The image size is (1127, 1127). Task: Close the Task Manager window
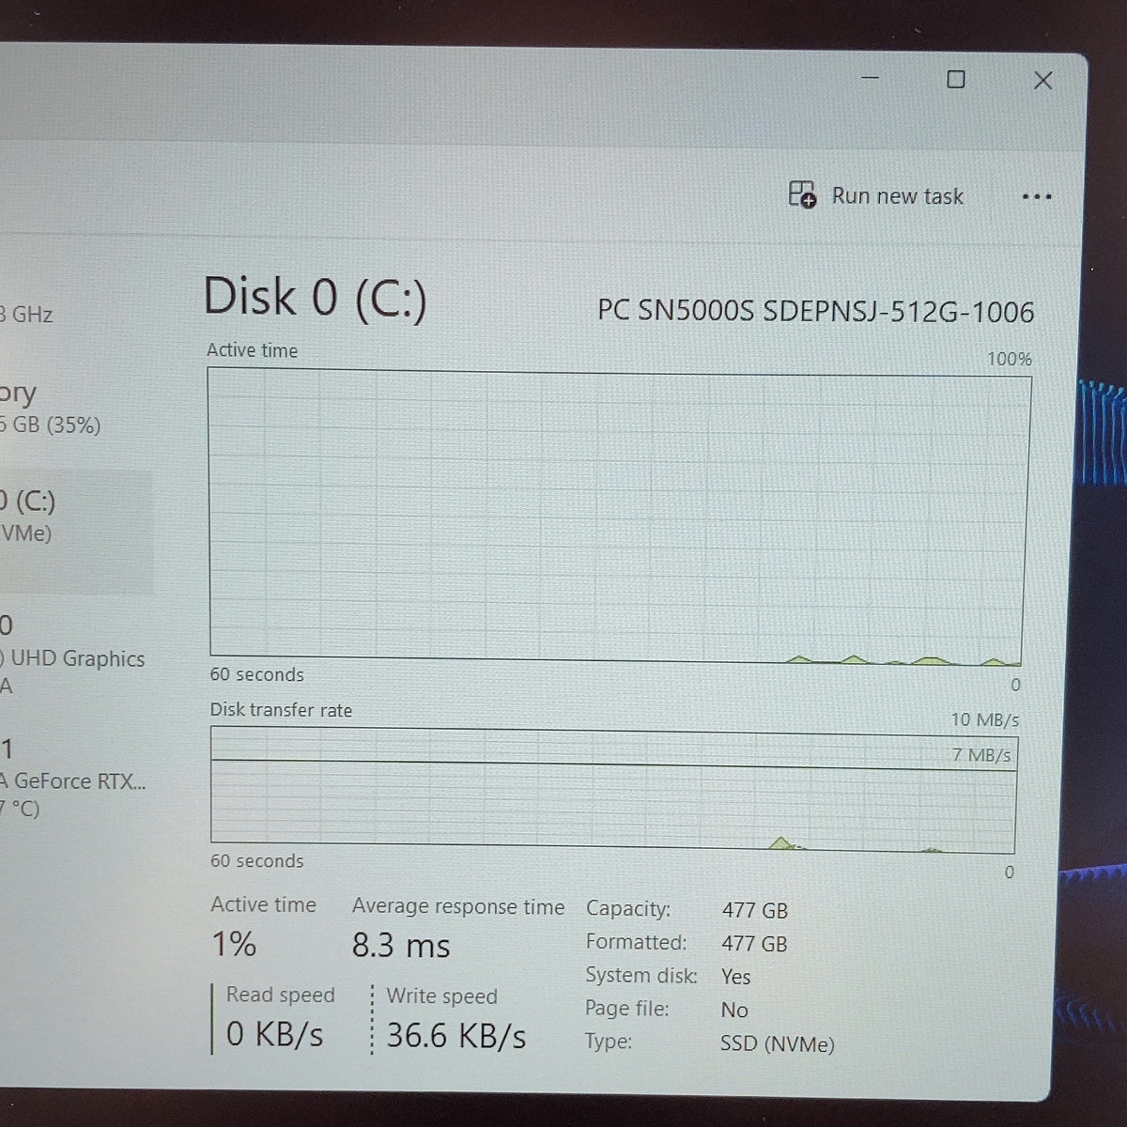coord(1042,81)
